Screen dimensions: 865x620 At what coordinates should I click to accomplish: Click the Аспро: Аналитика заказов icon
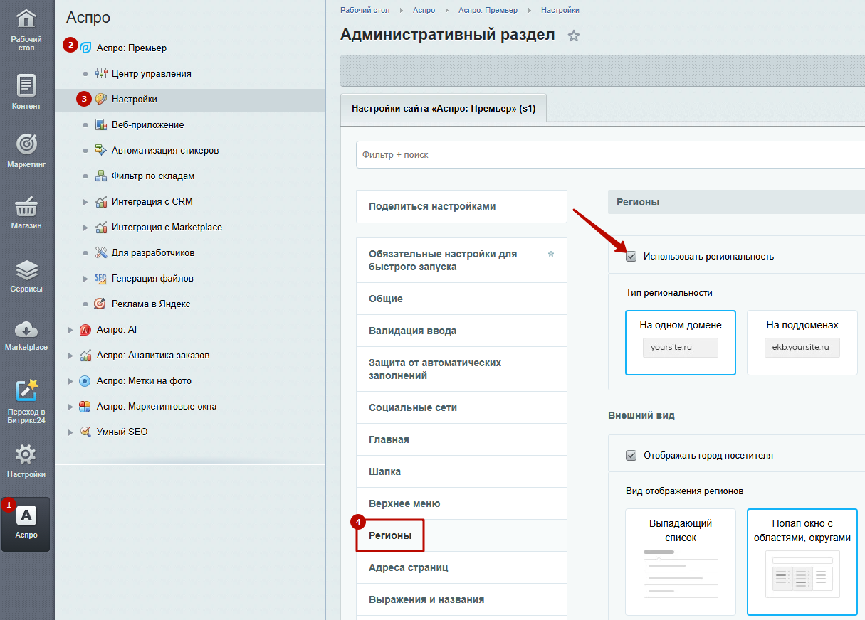[85, 356]
